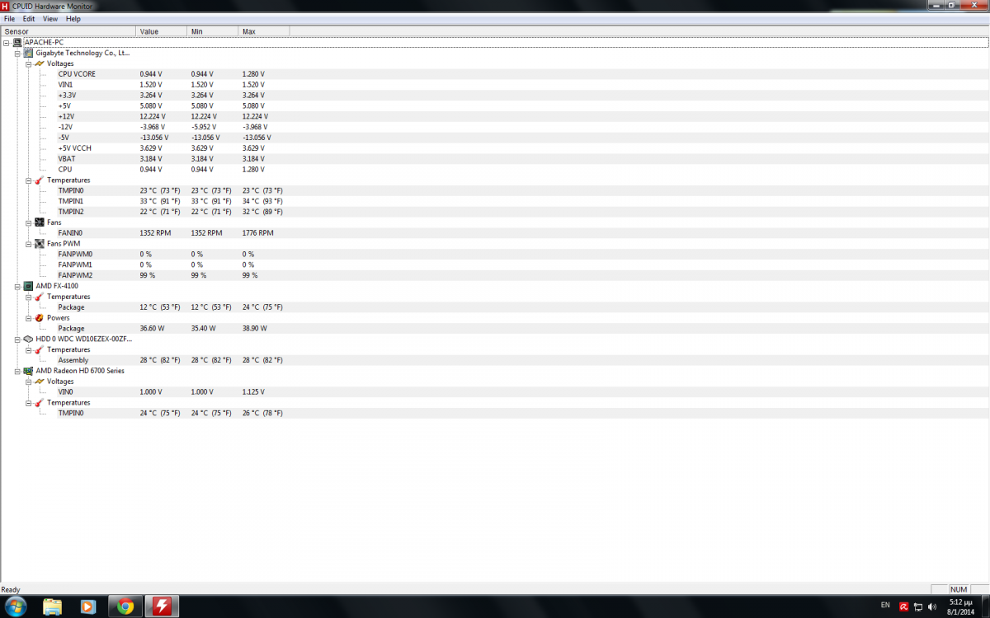Collapse the Fans group

tap(28, 222)
